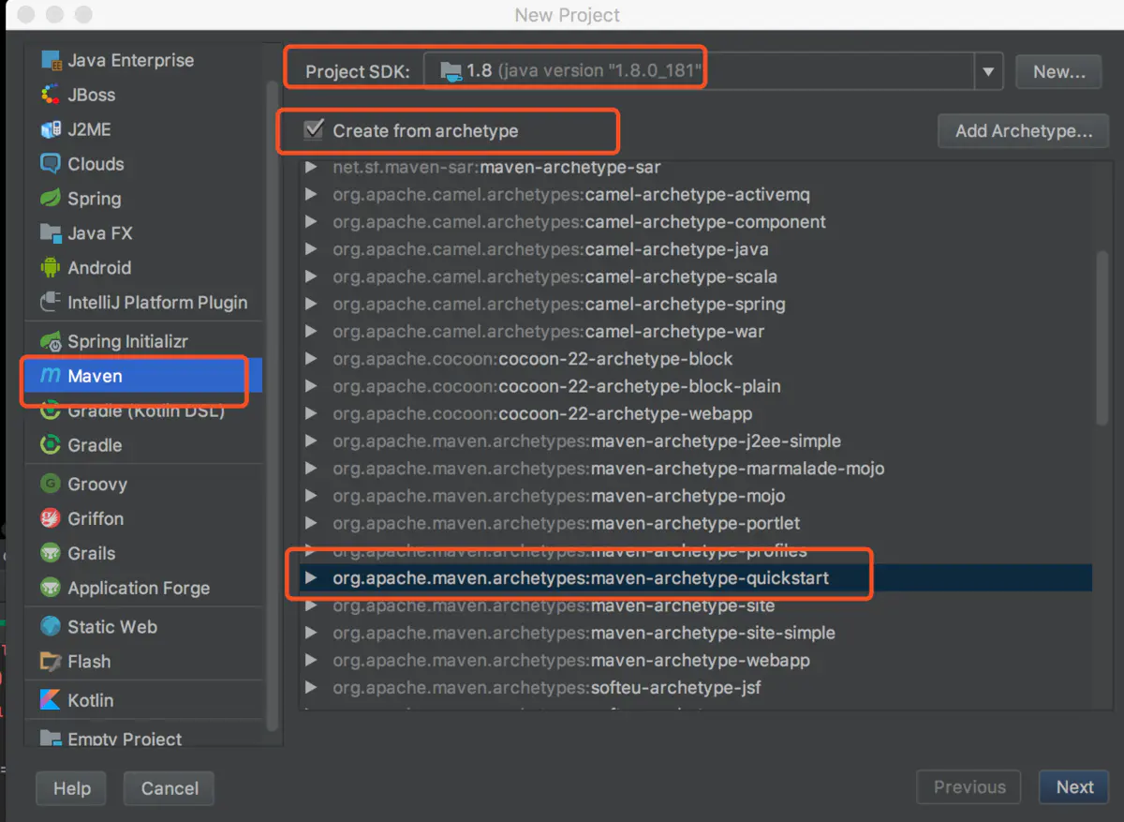Click the Application Forge icon
Screen dimensions: 1124x822
tap(51, 588)
